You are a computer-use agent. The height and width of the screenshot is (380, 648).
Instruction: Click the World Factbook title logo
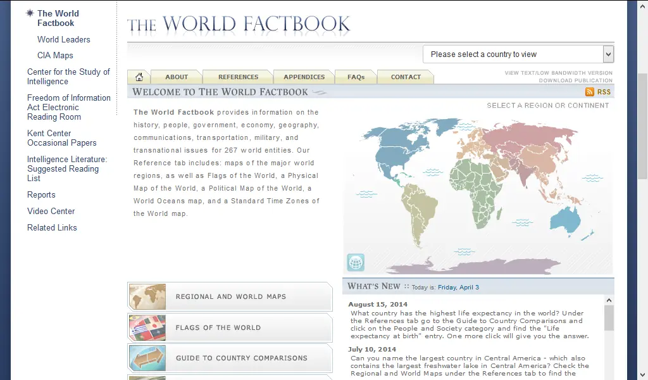tap(239, 24)
